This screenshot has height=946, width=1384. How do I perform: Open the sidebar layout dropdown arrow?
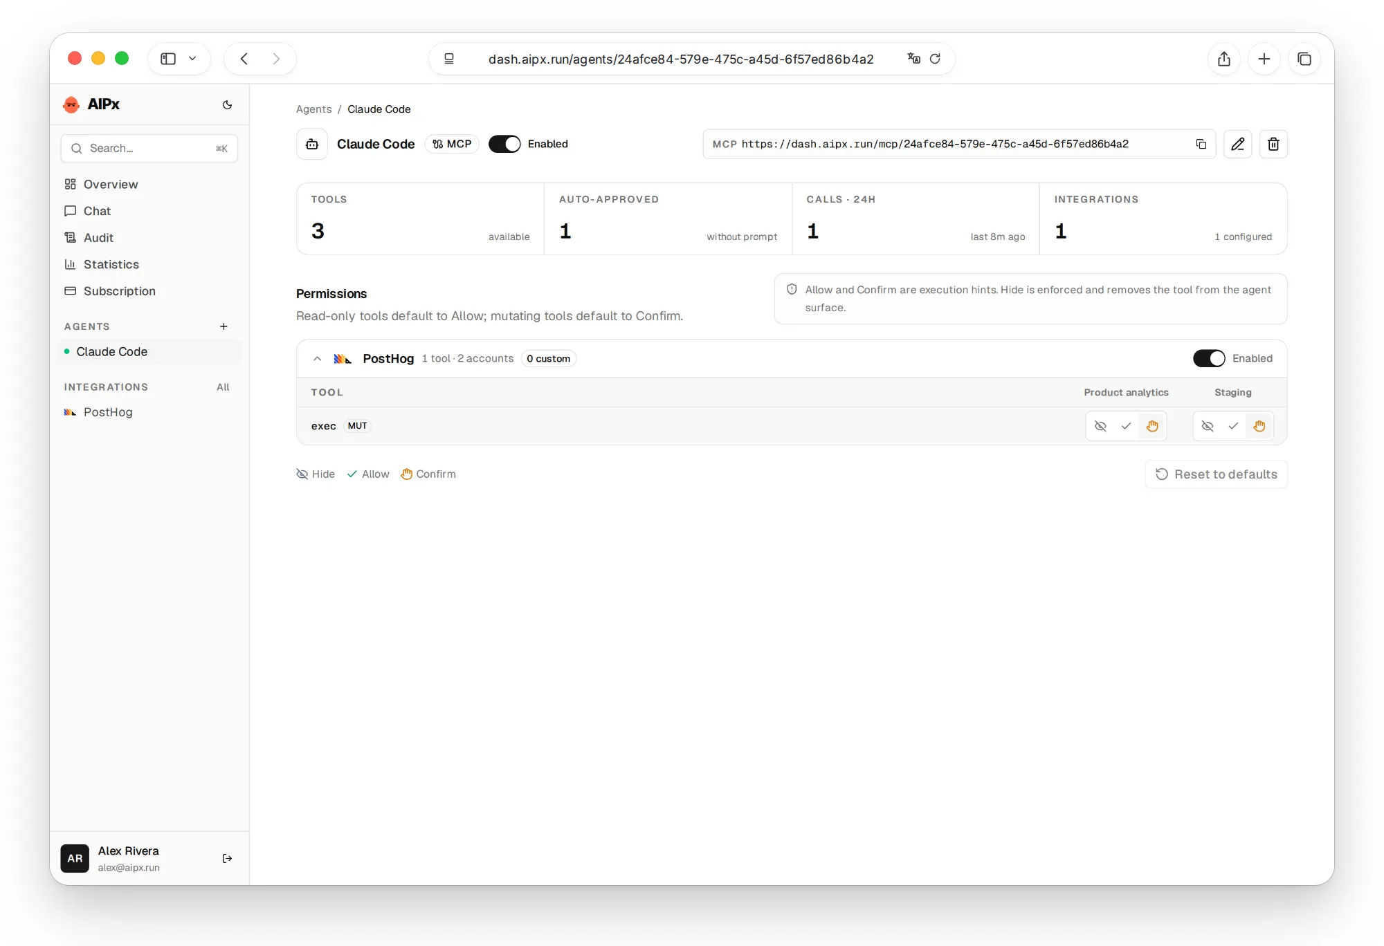pos(192,59)
